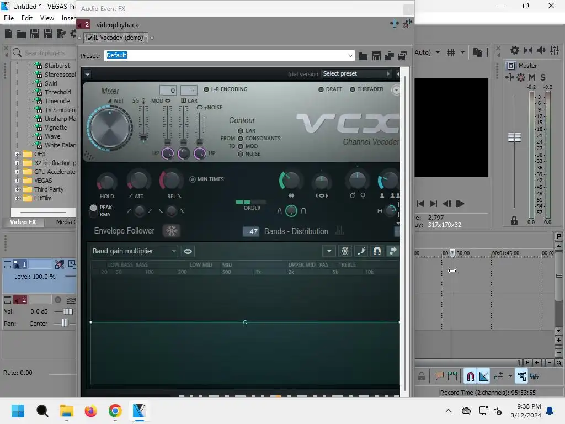
Task: Toggle snapping with the magnet icon
Action: [470, 377]
